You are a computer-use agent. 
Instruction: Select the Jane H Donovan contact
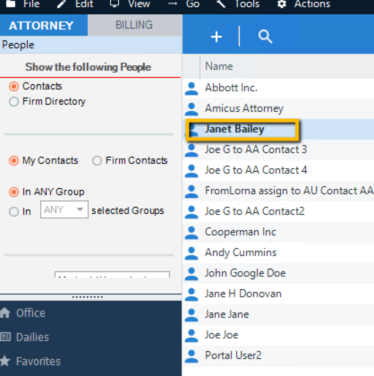tap(242, 294)
